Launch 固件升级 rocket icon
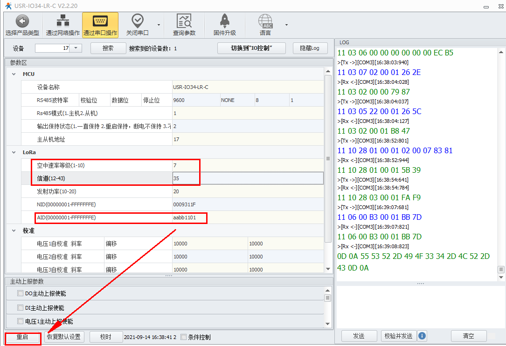This screenshot has width=506, height=346. pyautogui.click(x=225, y=21)
